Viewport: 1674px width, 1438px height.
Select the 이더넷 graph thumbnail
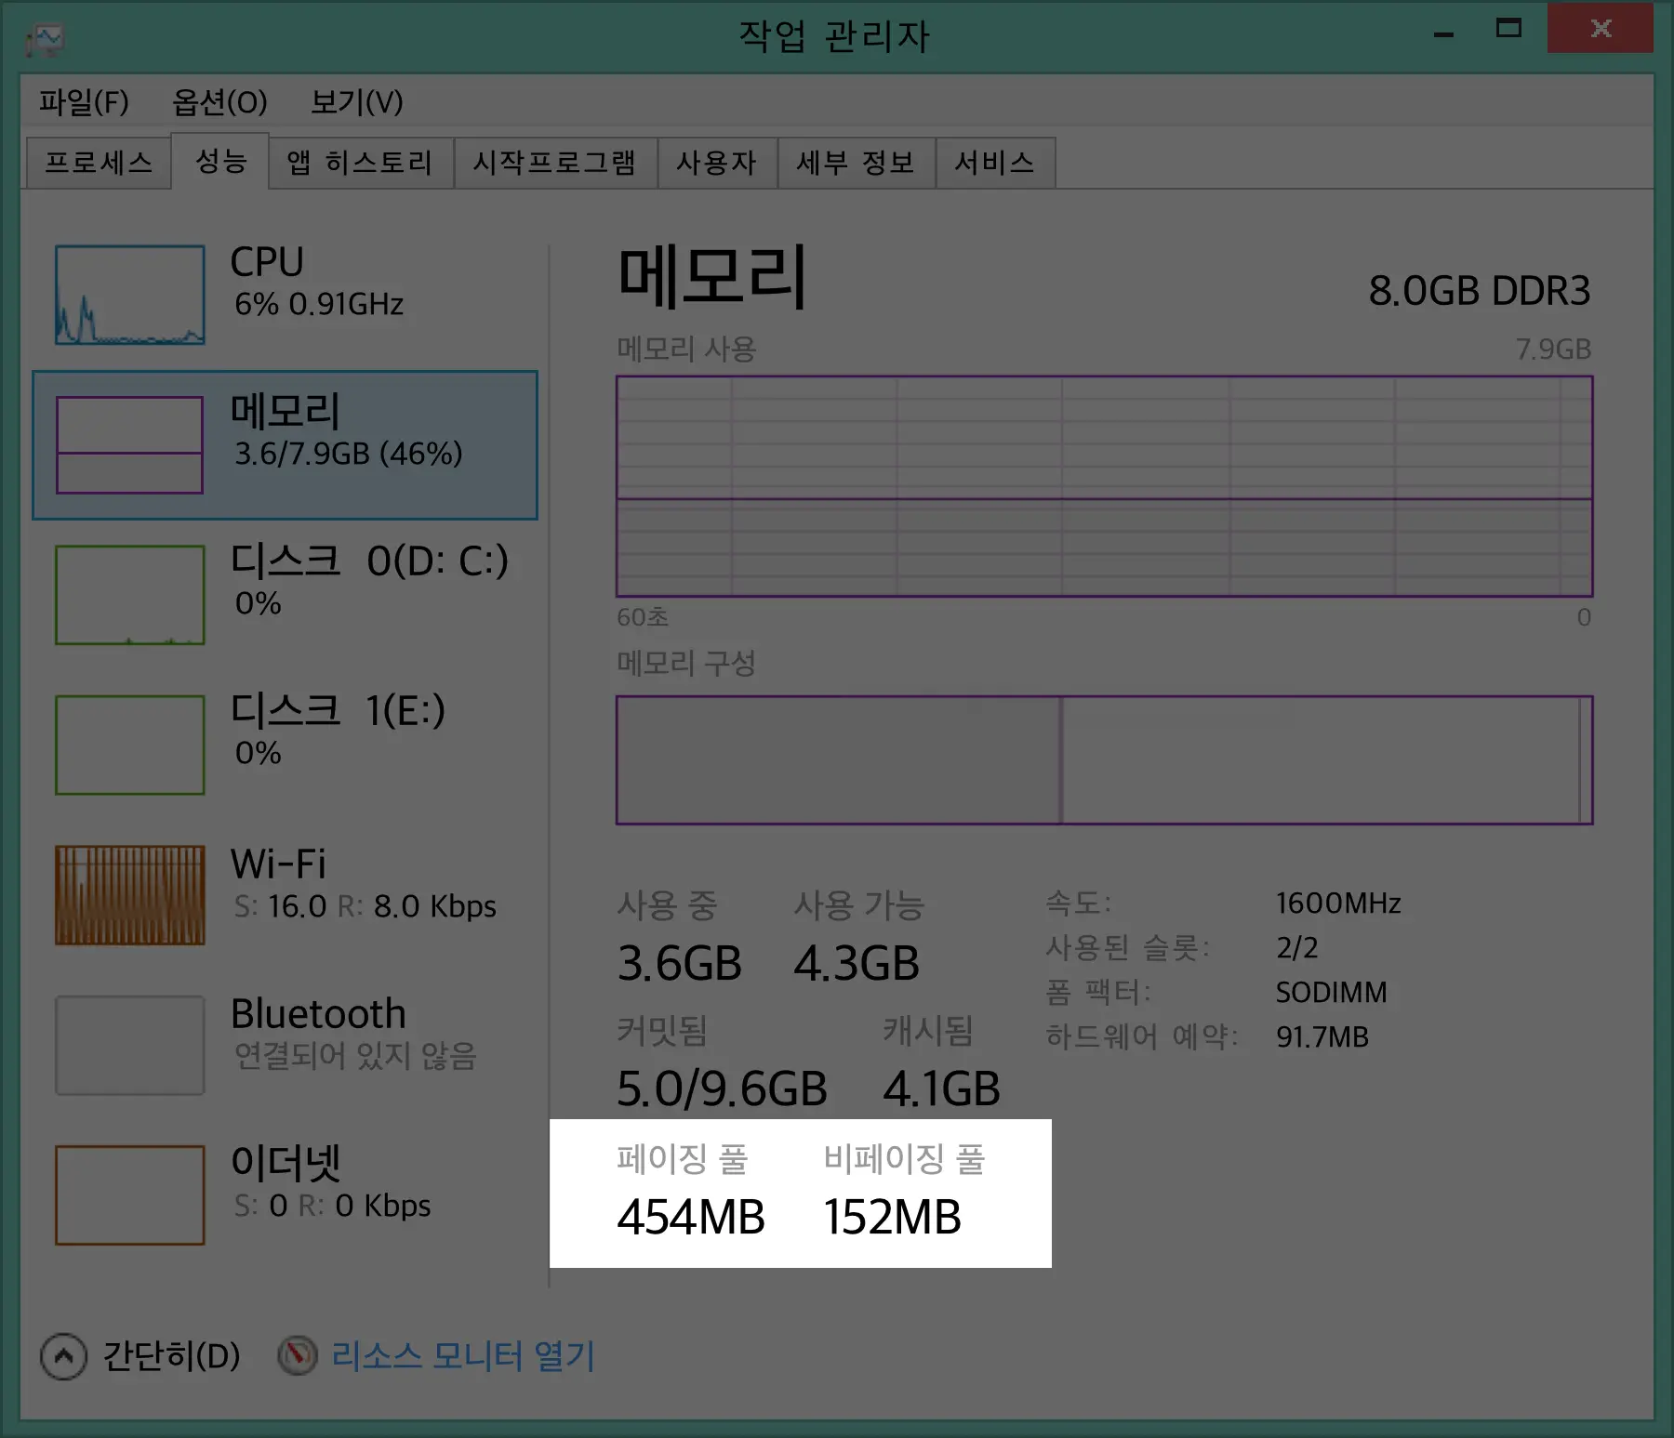(129, 1194)
